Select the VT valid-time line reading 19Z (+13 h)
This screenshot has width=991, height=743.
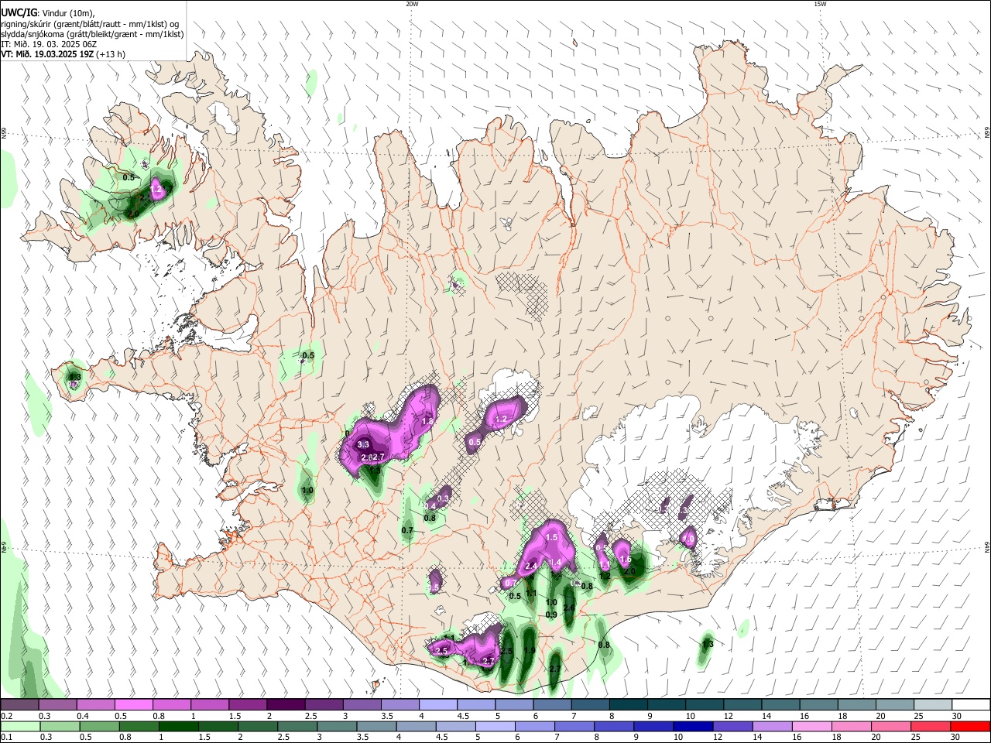coord(63,54)
